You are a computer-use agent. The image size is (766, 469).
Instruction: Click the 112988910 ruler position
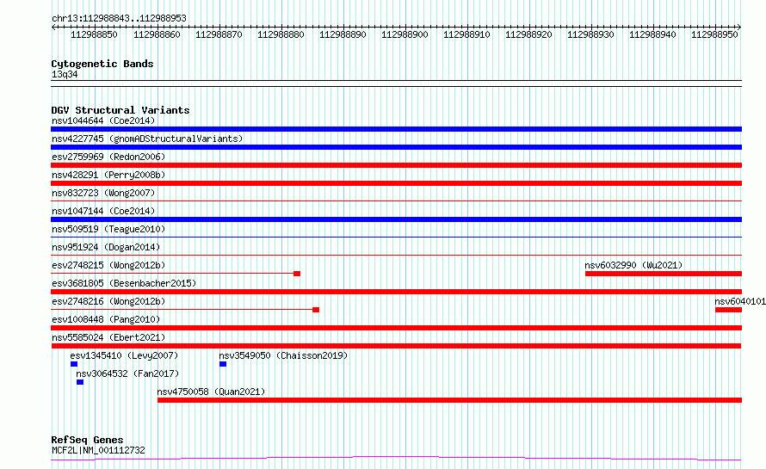pyautogui.click(x=466, y=34)
